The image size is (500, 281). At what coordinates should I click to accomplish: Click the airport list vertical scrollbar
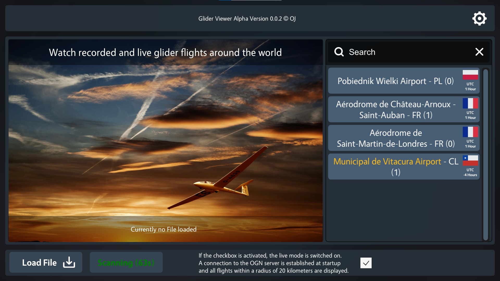[x=485, y=155]
